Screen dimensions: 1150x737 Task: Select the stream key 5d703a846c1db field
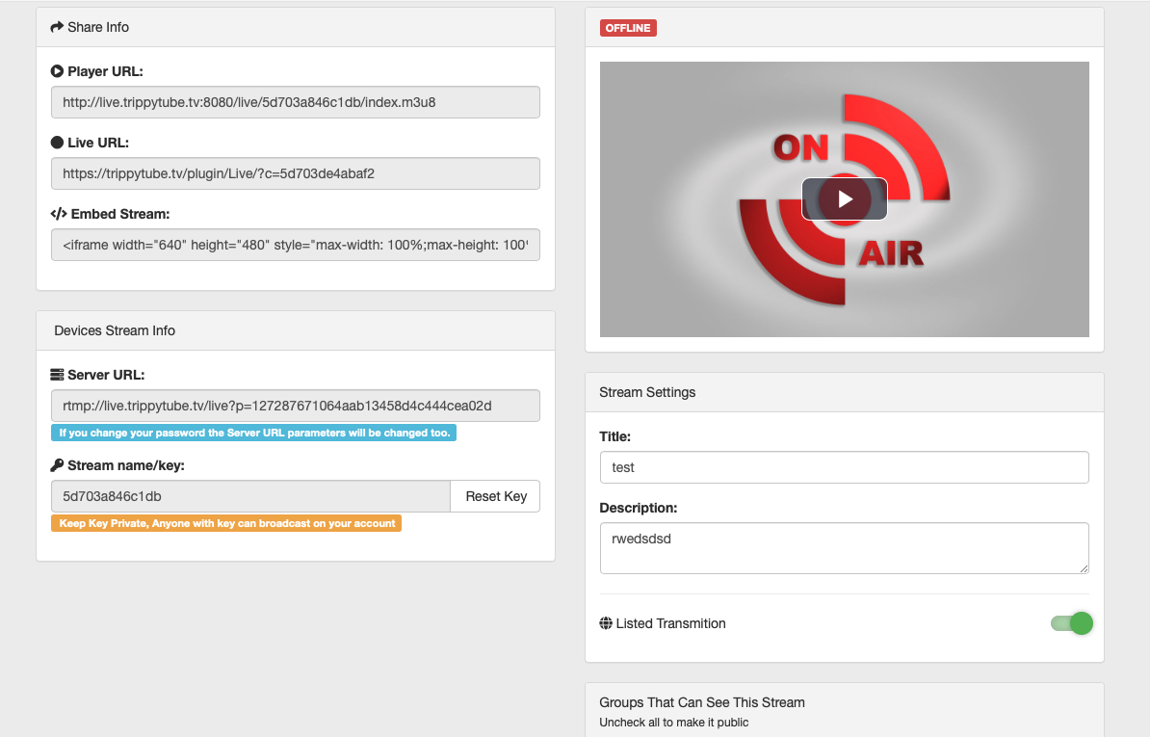(x=250, y=496)
